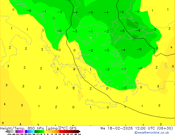Screen dimensions: 175x135
Task: Click the grey left arrow end of legend
Action: coord(6,132)
